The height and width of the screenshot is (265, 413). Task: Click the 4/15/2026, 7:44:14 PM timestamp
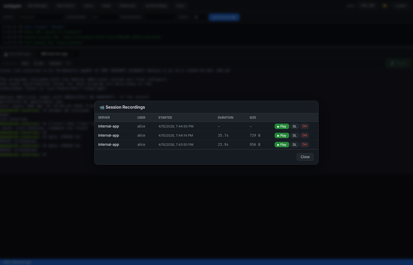[x=176, y=135]
